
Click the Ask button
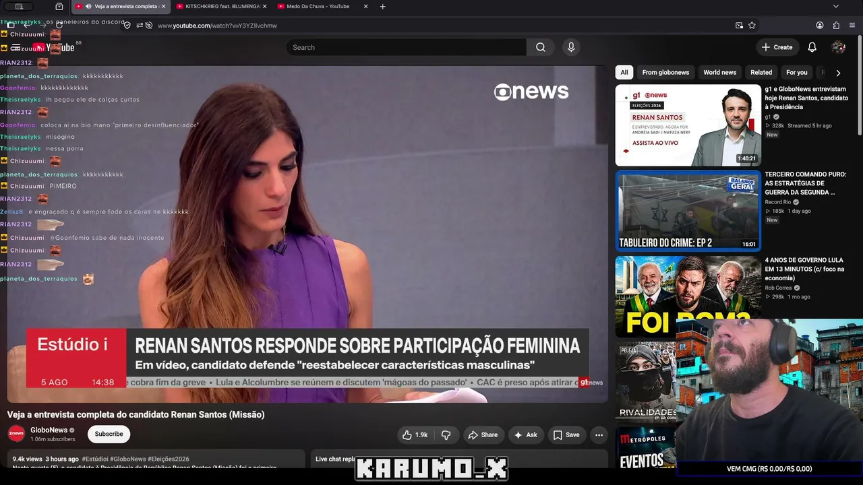[526, 435]
